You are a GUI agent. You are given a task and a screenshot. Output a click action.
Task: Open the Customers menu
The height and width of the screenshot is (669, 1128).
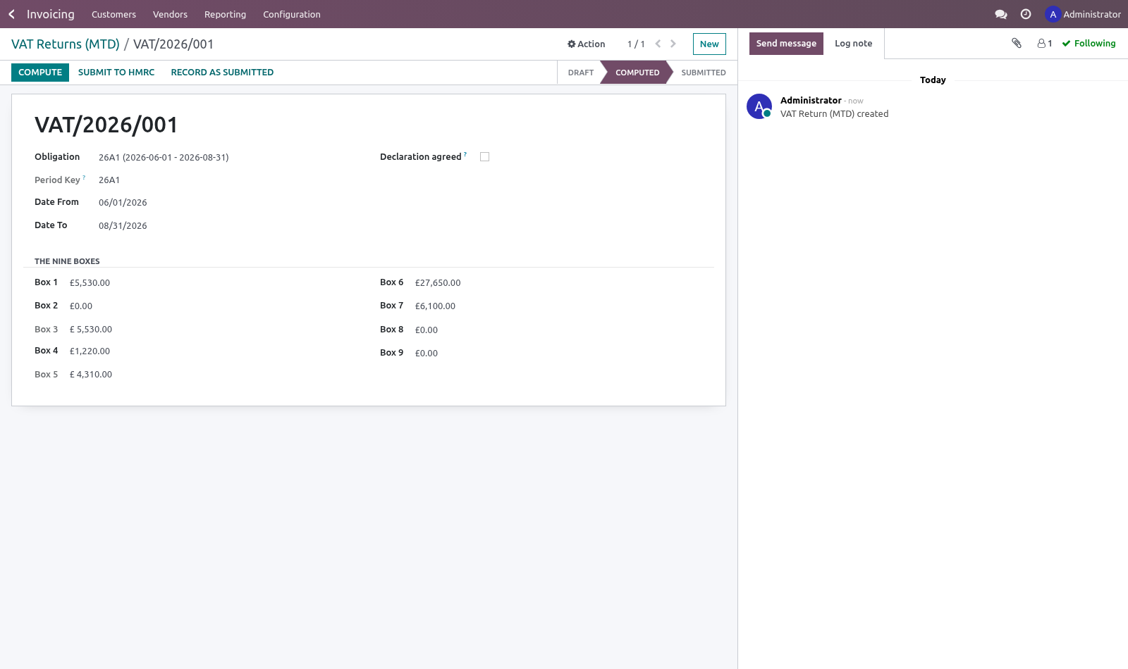pyautogui.click(x=114, y=14)
